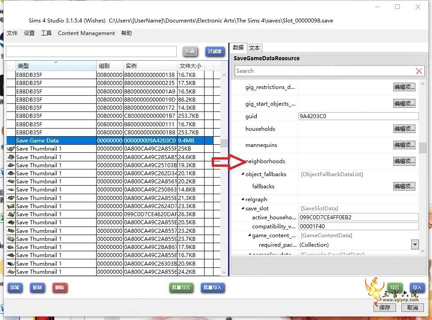Clear the Search box with the red X
The image size is (432, 320).
(419, 71)
